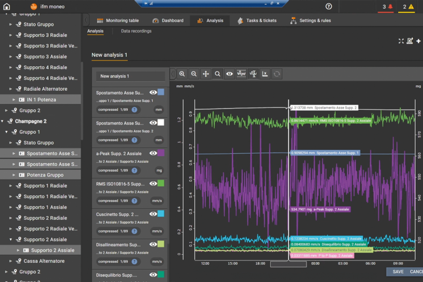Select the New analysis 1 tab heading
Viewport: 423px width, 282px height.
point(109,55)
